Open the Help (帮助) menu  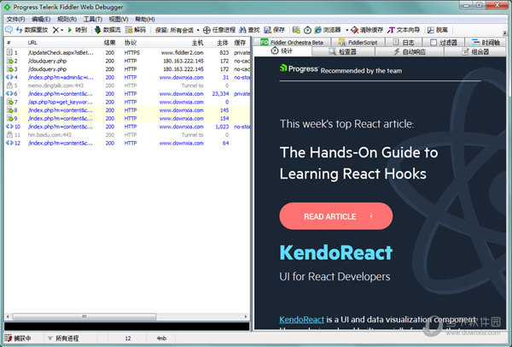click(x=145, y=19)
